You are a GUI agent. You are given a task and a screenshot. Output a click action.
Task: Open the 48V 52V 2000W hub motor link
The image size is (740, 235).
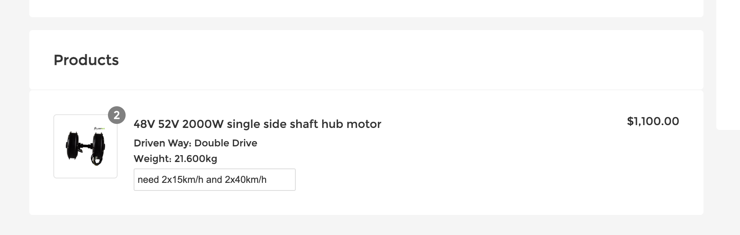(257, 124)
